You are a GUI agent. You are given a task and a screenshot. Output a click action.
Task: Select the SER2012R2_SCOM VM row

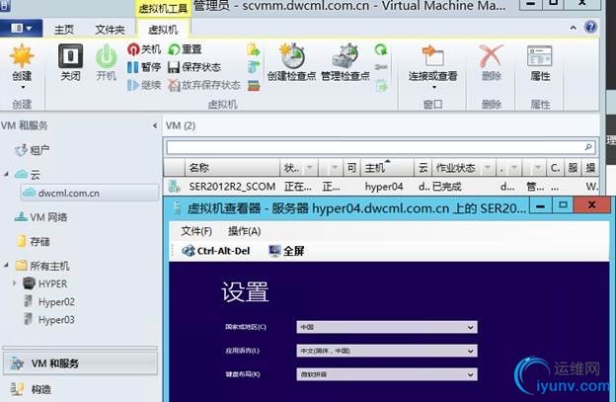click(381, 187)
